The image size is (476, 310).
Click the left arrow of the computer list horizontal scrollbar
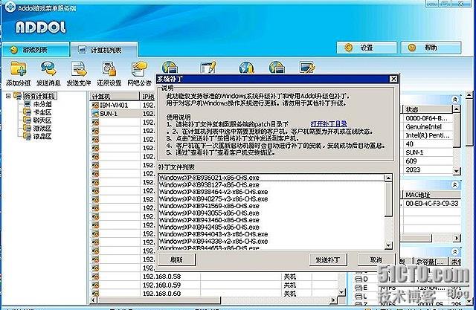pos(94,300)
